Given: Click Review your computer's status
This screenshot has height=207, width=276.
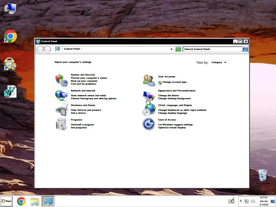Looking at the screenshot, I should pyautogui.click(x=89, y=78).
